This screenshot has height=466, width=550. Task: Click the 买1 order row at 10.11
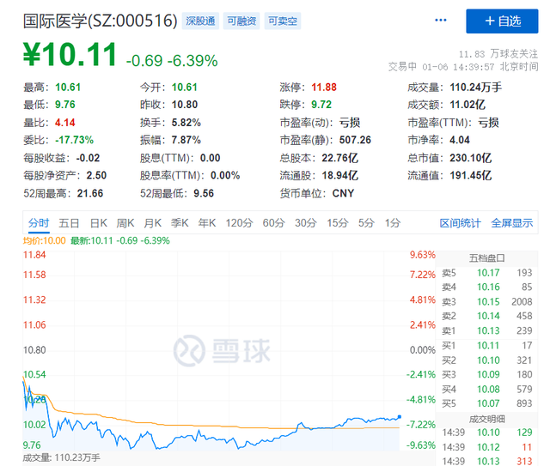487,346
